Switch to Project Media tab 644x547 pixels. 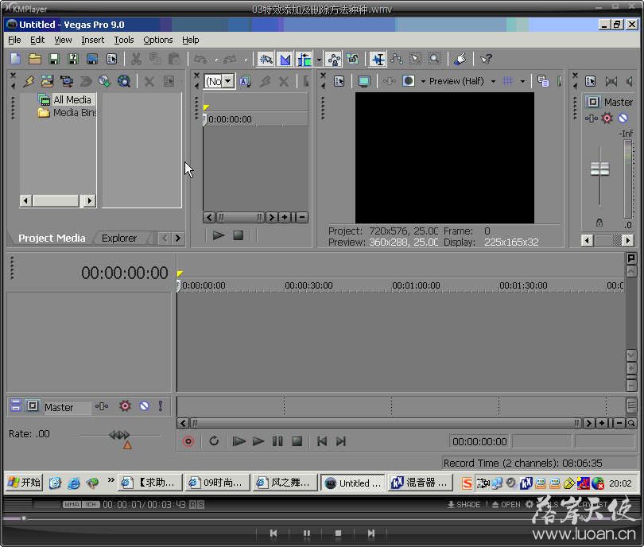point(52,239)
